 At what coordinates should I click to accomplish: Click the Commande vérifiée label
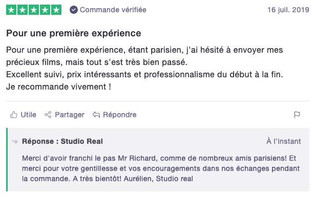pos(113,10)
